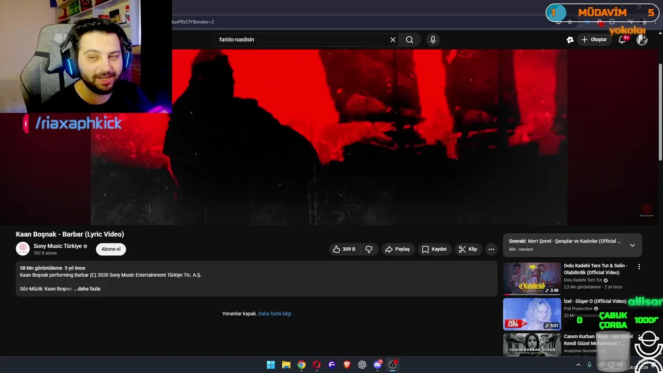Open 'Canım Kurban Olsun - Adı Güzel' title
The image size is (663, 373).
click(x=598, y=340)
